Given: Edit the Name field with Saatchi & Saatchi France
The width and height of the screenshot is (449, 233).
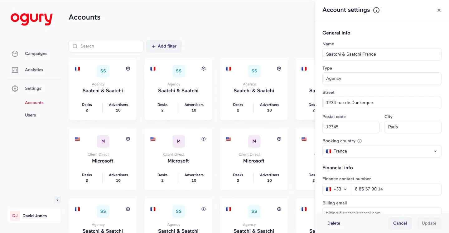Looking at the screenshot, I should click(382, 54).
